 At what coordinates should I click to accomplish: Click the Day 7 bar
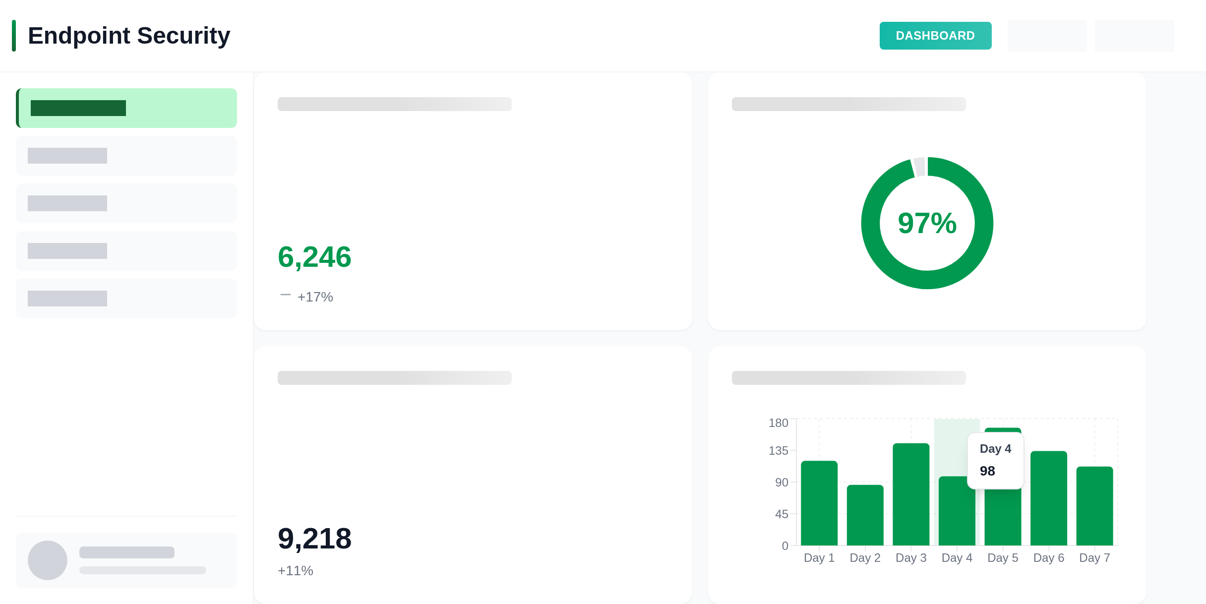pyautogui.click(x=1094, y=506)
